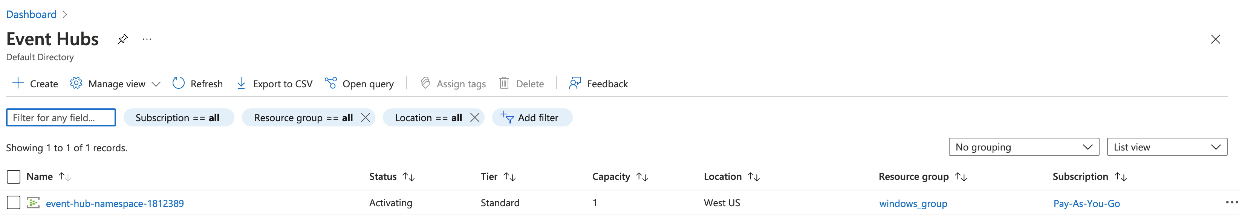Pin Event Hubs to dashboard
Viewport: 1239px width, 219px height.
[x=122, y=39]
